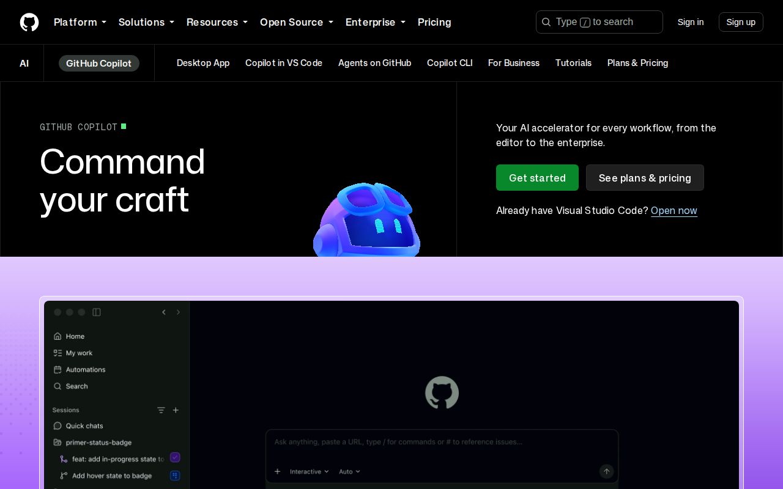Open Automations via its calendar icon
This screenshot has height=489, width=783.
pyautogui.click(x=58, y=369)
